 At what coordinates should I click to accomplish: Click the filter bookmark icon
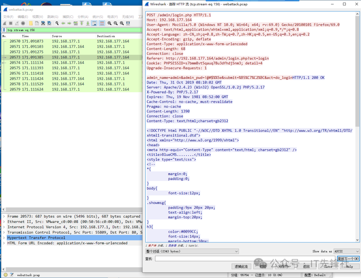(4, 30)
